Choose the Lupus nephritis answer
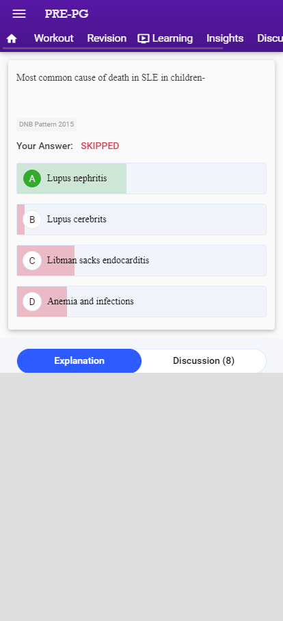 coord(141,179)
